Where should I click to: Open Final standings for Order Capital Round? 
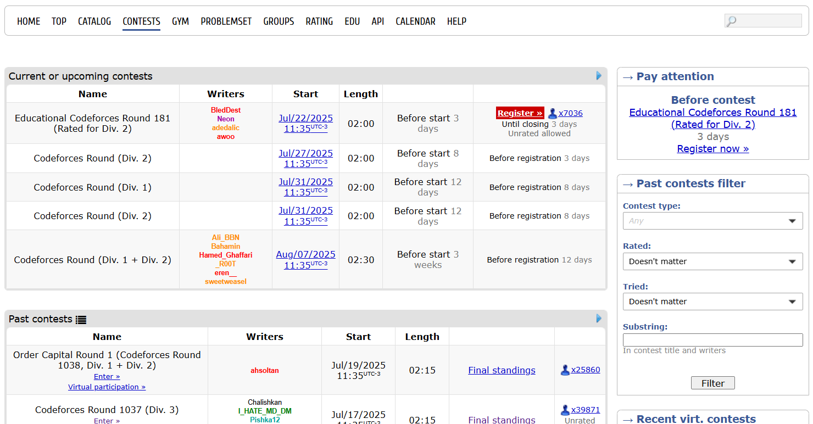pos(502,370)
